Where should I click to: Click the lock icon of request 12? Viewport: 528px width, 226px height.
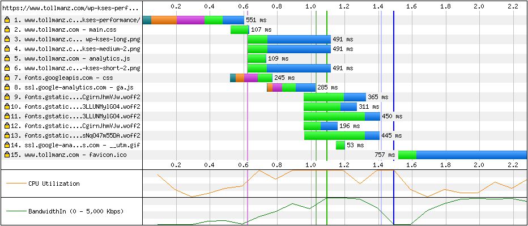click(7, 126)
